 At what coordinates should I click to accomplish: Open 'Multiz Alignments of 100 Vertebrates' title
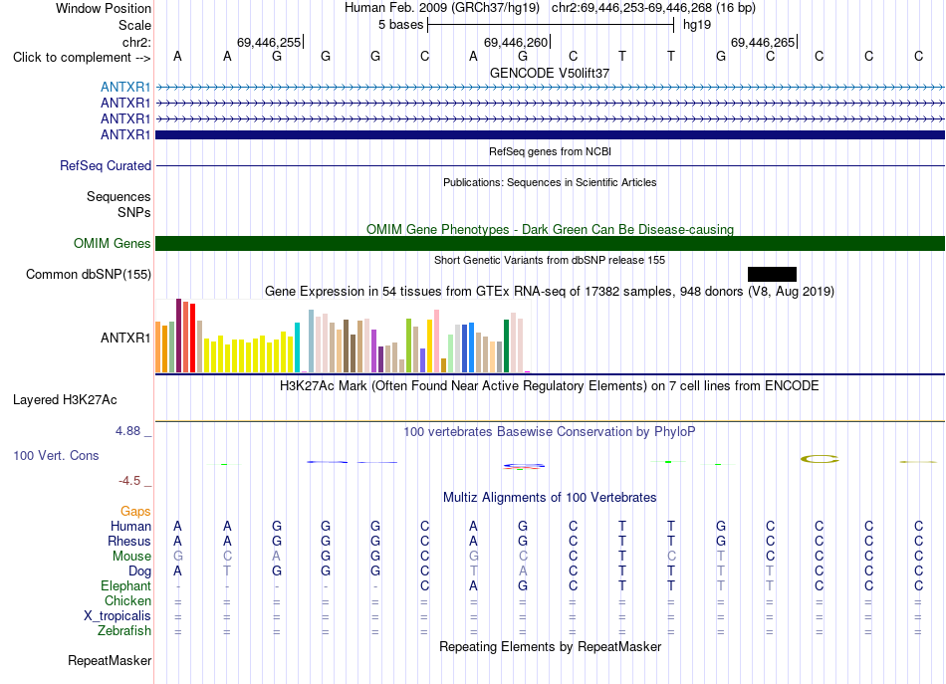click(x=550, y=498)
